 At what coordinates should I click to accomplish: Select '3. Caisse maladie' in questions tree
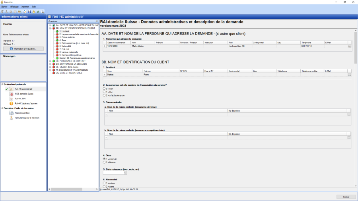point(67,37)
